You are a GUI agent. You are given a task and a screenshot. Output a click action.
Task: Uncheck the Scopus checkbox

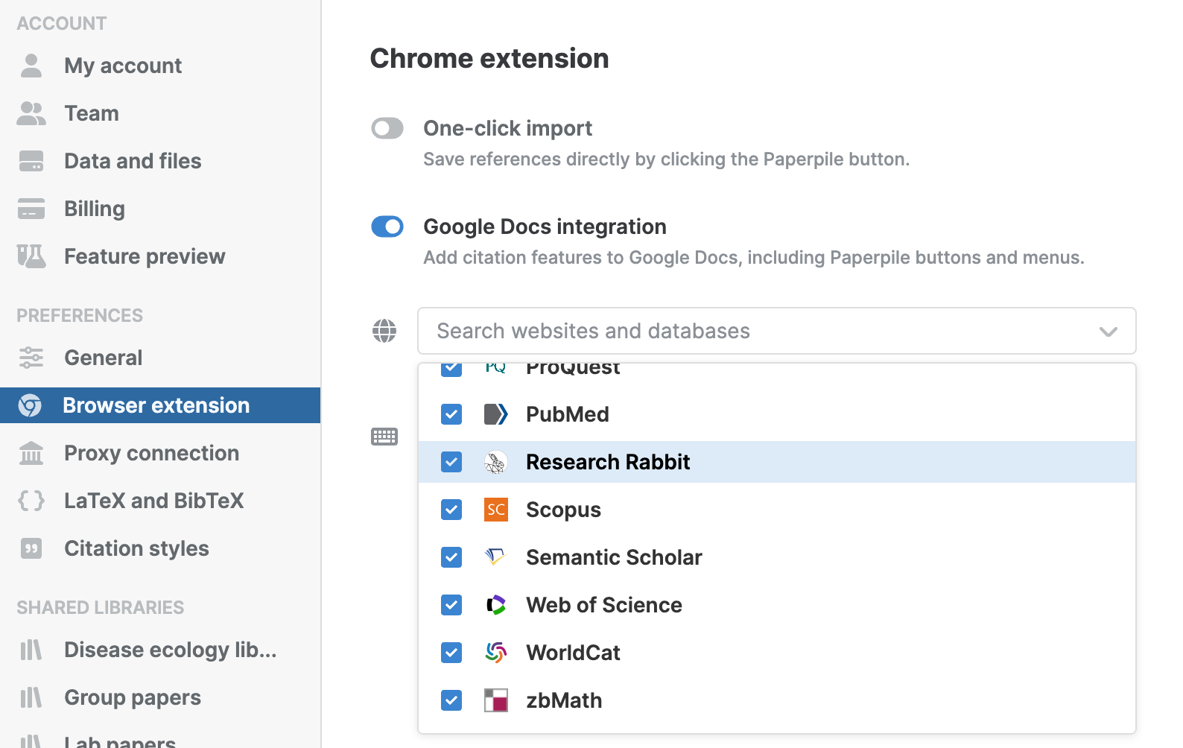pyautogui.click(x=451, y=510)
